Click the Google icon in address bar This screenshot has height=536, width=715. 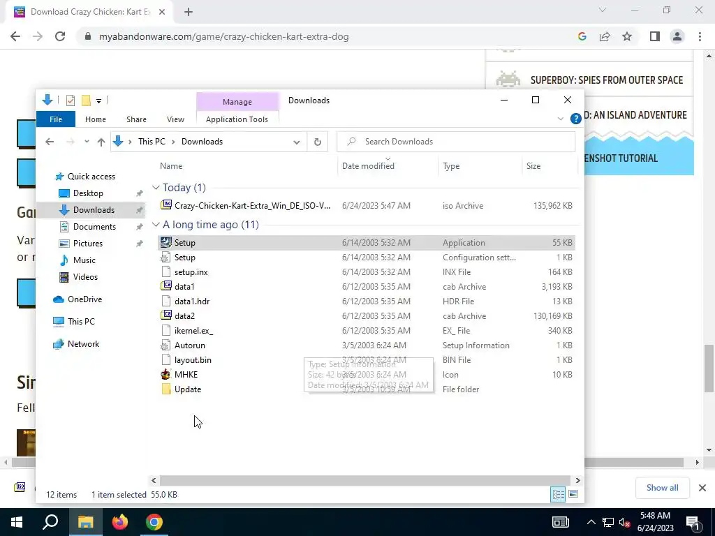point(582,36)
